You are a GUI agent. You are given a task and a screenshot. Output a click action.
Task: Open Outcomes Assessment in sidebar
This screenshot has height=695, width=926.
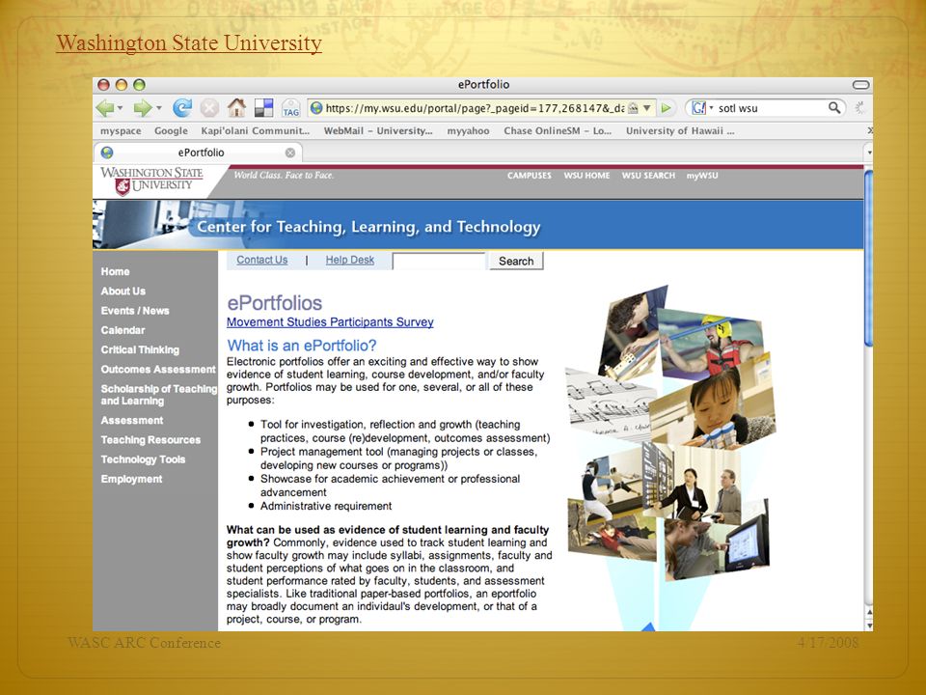pos(158,369)
